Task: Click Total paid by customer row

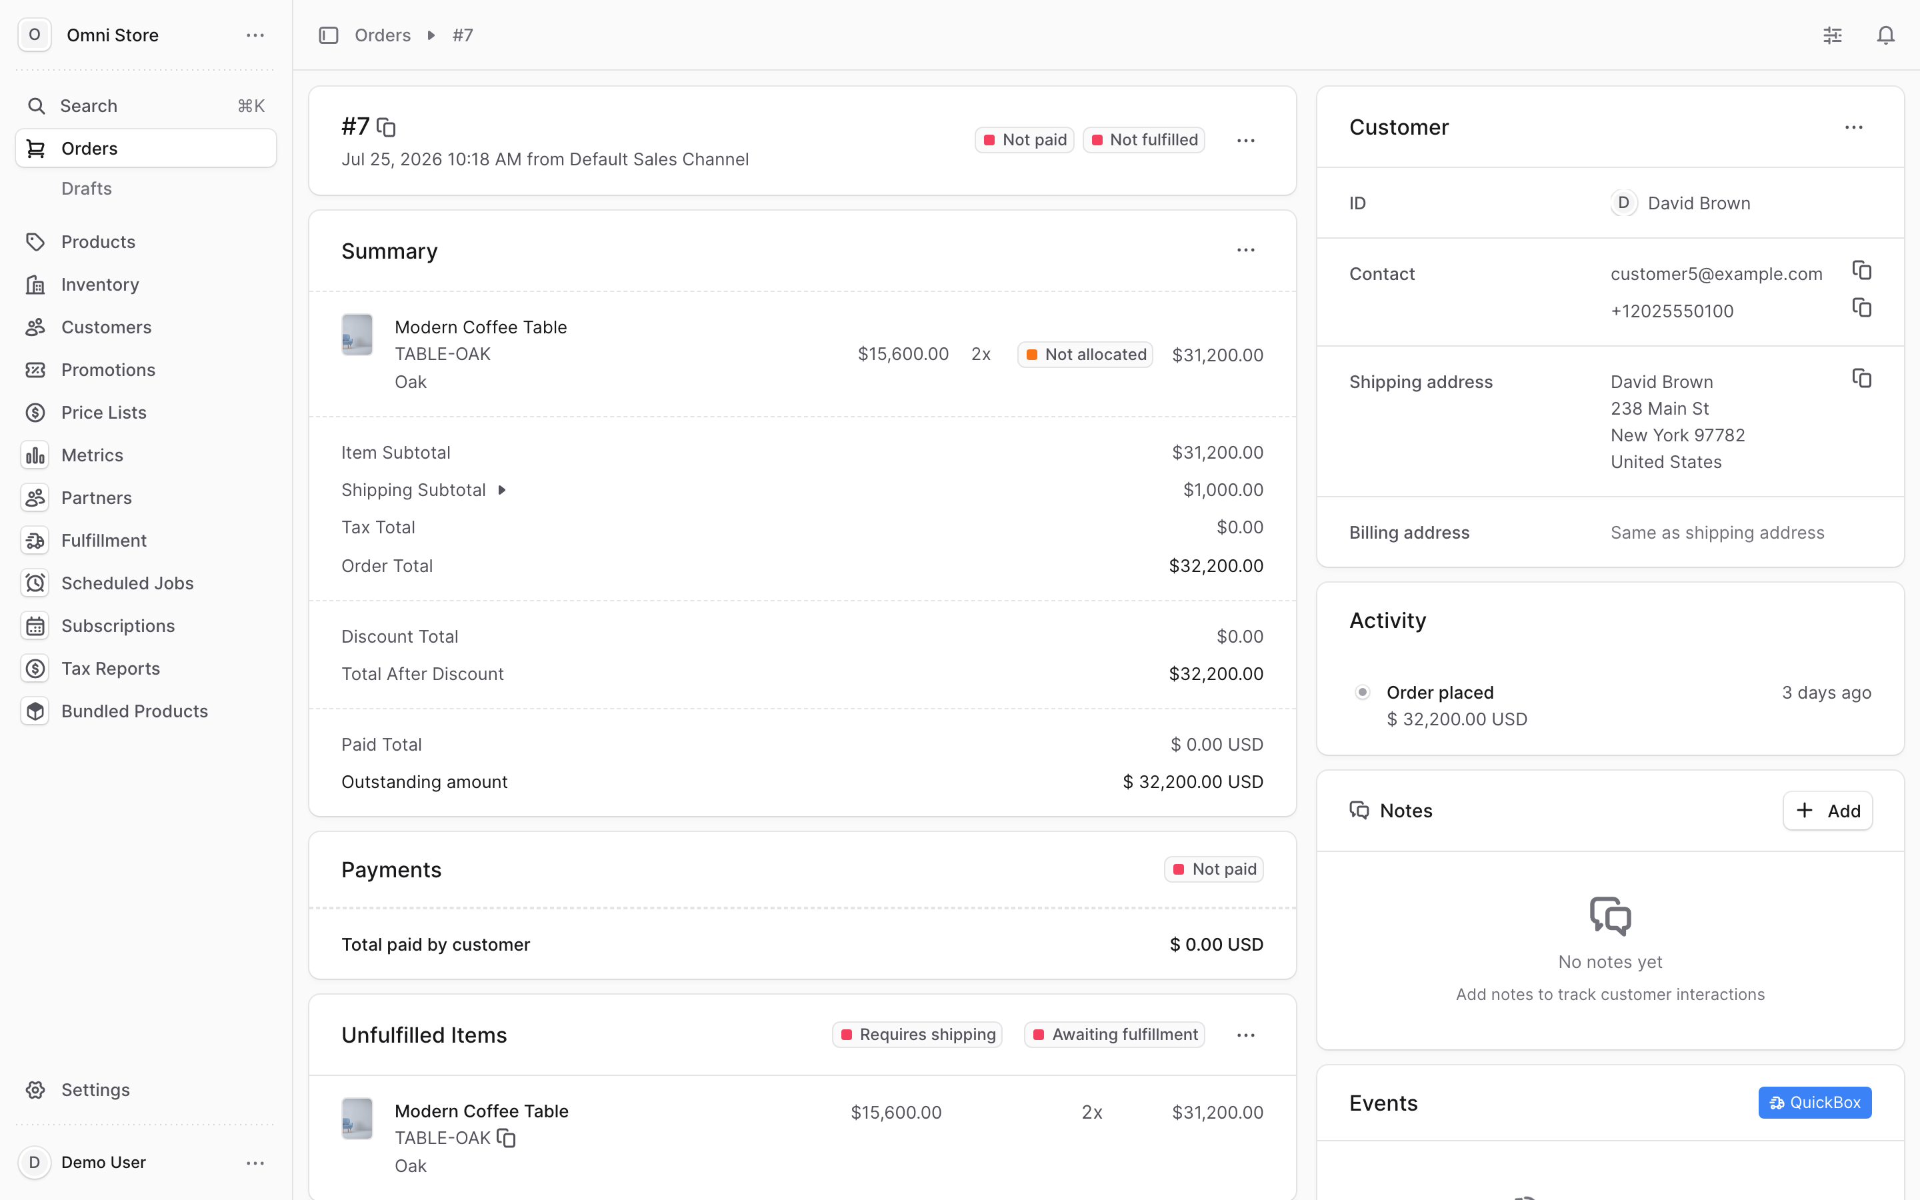Action: point(802,945)
